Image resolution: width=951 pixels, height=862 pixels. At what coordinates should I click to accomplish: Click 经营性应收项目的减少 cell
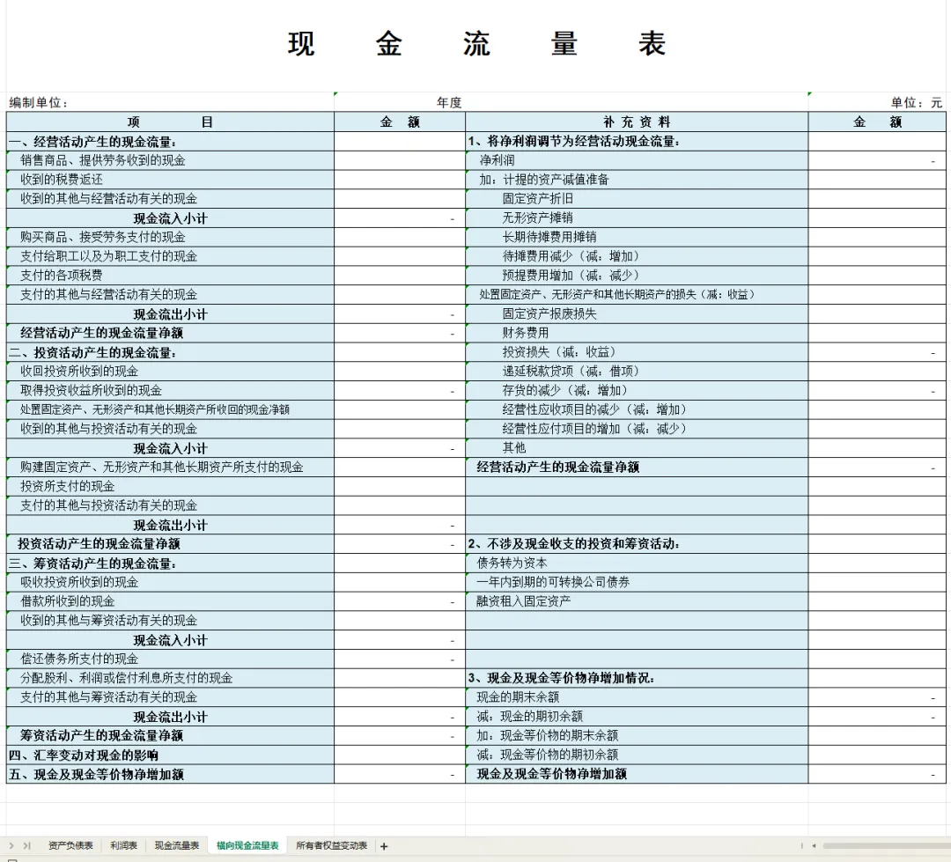pos(637,410)
